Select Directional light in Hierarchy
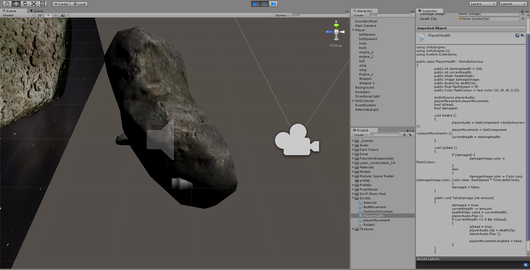This screenshot has width=530, height=270. click(368, 96)
